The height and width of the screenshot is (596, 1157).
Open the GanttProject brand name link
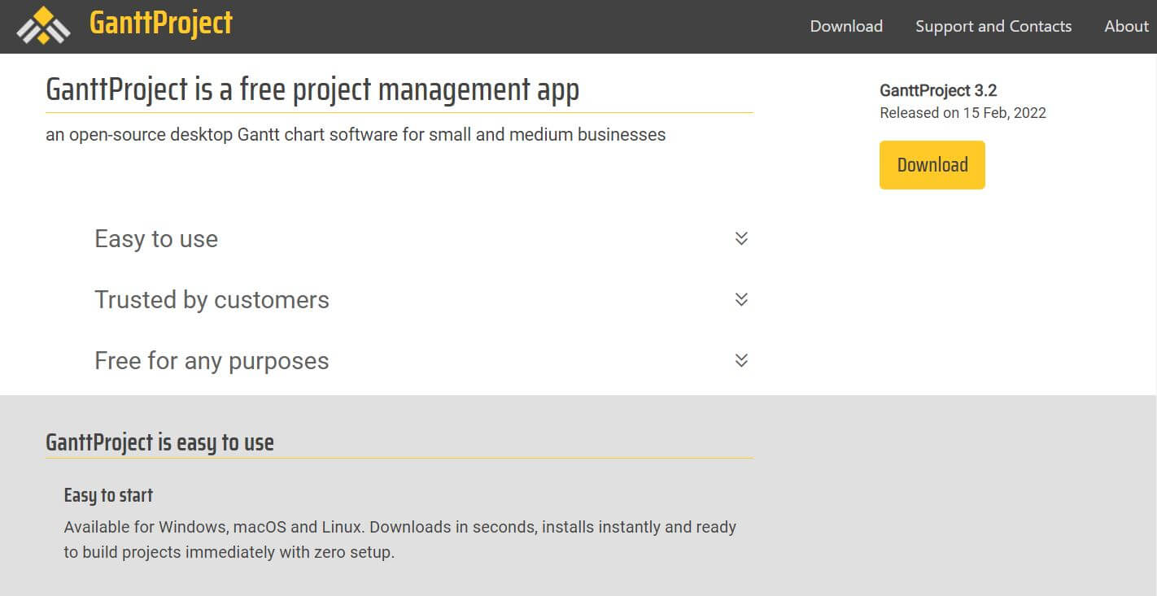pos(161,23)
